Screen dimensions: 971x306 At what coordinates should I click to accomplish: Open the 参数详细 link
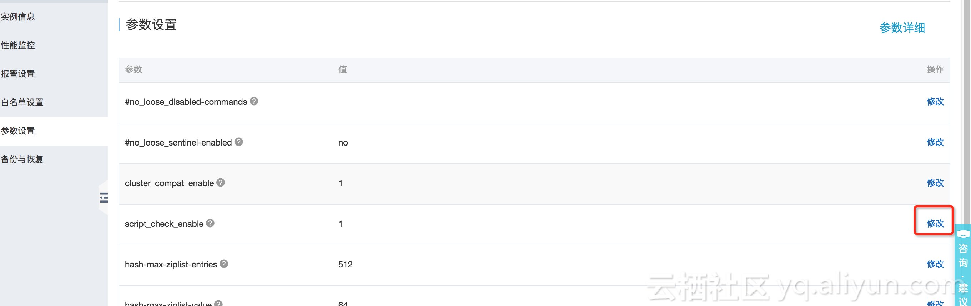pyautogui.click(x=902, y=28)
